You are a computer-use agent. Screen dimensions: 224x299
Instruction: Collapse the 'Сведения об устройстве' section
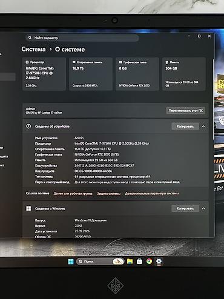coord(203,126)
